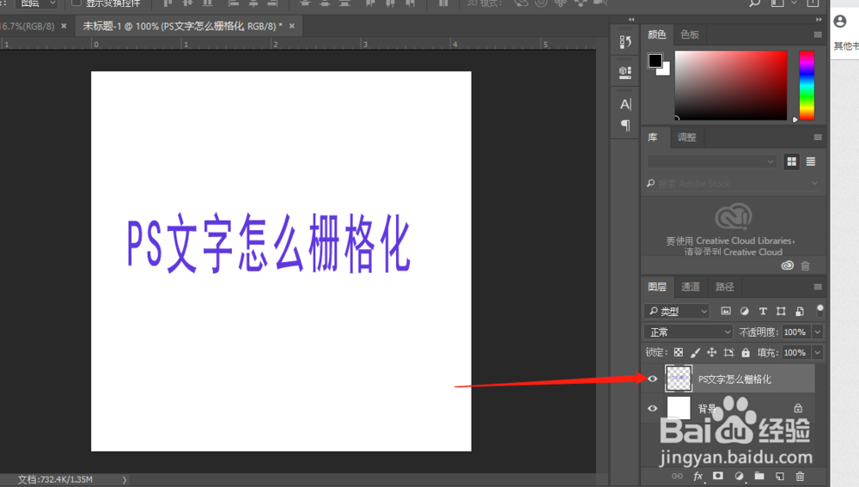Open the 类型 layer filter dropdown
The image size is (859, 487).
coord(677,311)
